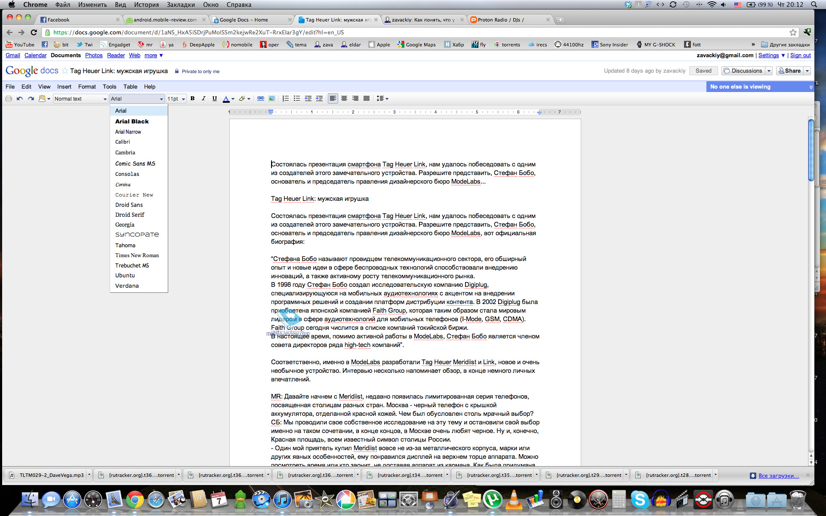Open the Gmail link

[x=13, y=55]
